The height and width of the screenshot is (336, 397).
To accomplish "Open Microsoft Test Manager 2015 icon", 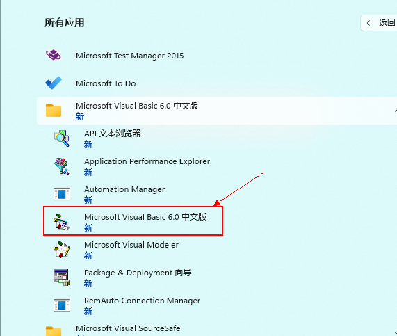I will 54,55.
